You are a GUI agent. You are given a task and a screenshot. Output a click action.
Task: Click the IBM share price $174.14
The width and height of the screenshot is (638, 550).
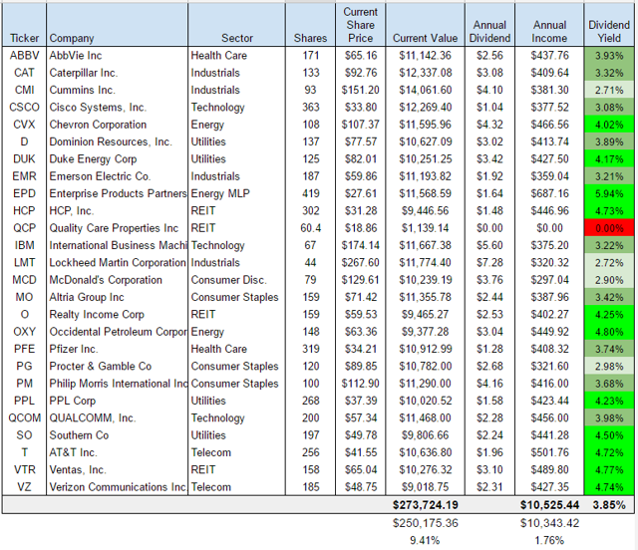tap(360, 245)
